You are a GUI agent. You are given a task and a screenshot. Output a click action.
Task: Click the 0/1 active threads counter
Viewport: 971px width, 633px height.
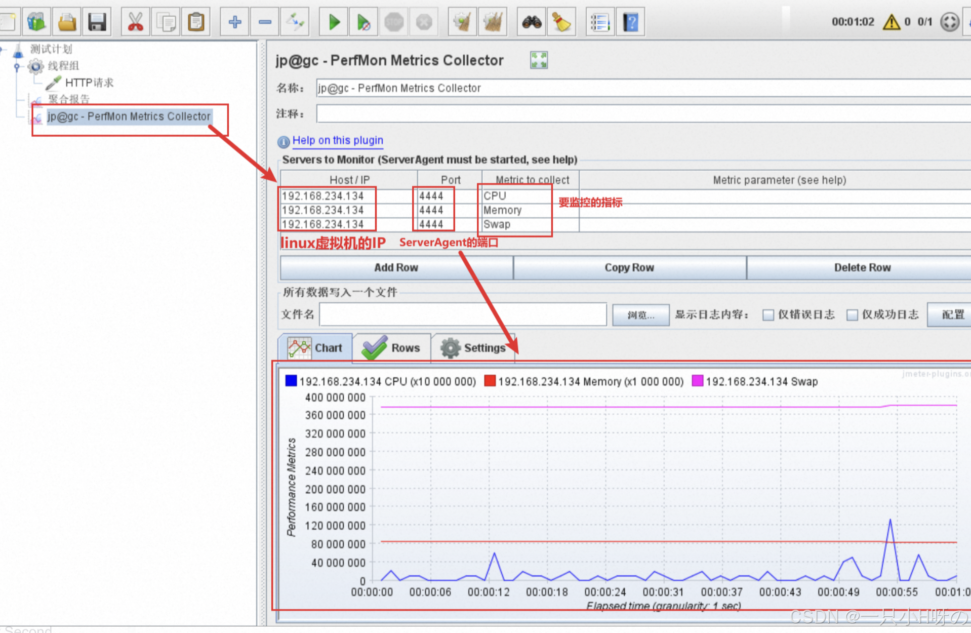click(925, 22)
